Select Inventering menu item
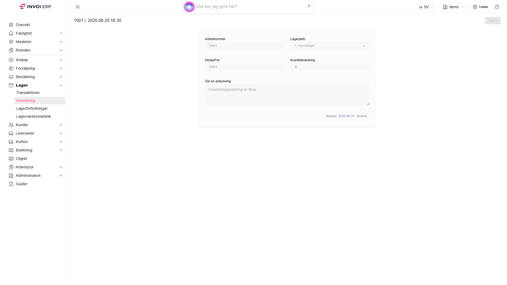The width and height of the screenshot is (507, 285). [x=40, y=101]
